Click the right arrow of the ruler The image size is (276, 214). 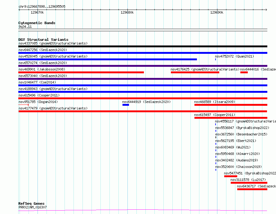click(266, 10)
